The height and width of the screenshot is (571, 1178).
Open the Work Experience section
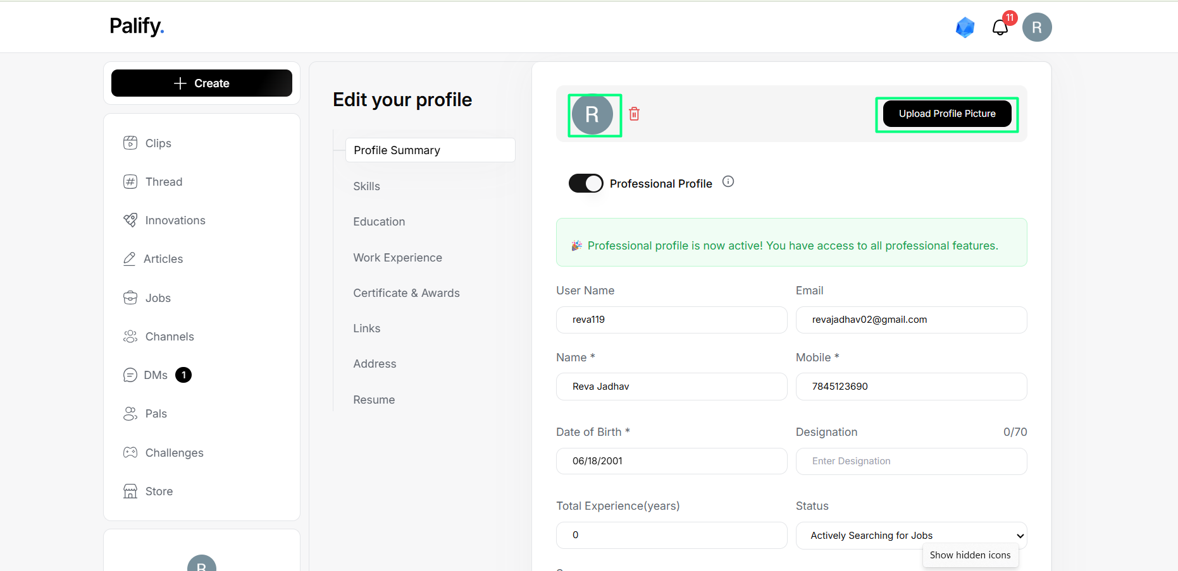[x=398, y=258]
